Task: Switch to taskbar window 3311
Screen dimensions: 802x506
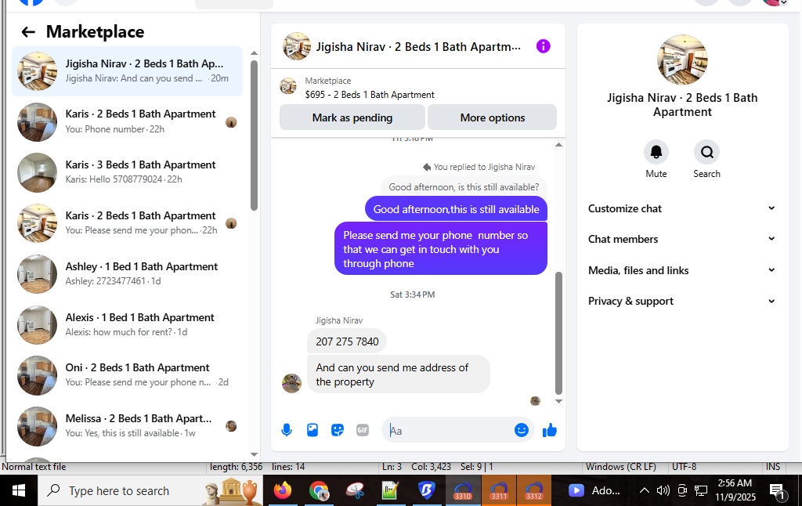Action: [499, 490]
